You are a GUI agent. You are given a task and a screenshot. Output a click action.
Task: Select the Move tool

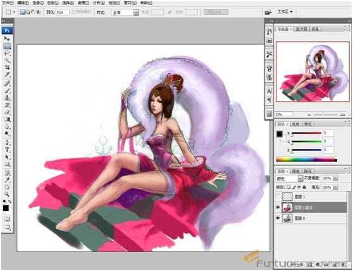[7, 39]
